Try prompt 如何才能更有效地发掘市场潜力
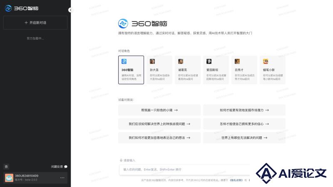The image size is (333, 187). point(244,110)
